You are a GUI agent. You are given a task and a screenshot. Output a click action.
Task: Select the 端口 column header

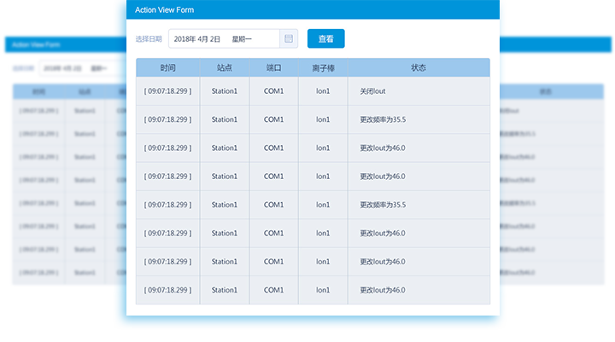click(x=273, y=67)
